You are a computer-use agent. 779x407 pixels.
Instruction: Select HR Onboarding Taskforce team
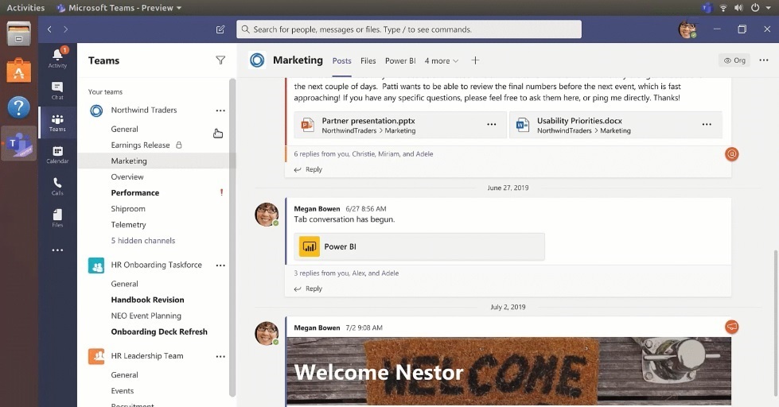(157, 265)
